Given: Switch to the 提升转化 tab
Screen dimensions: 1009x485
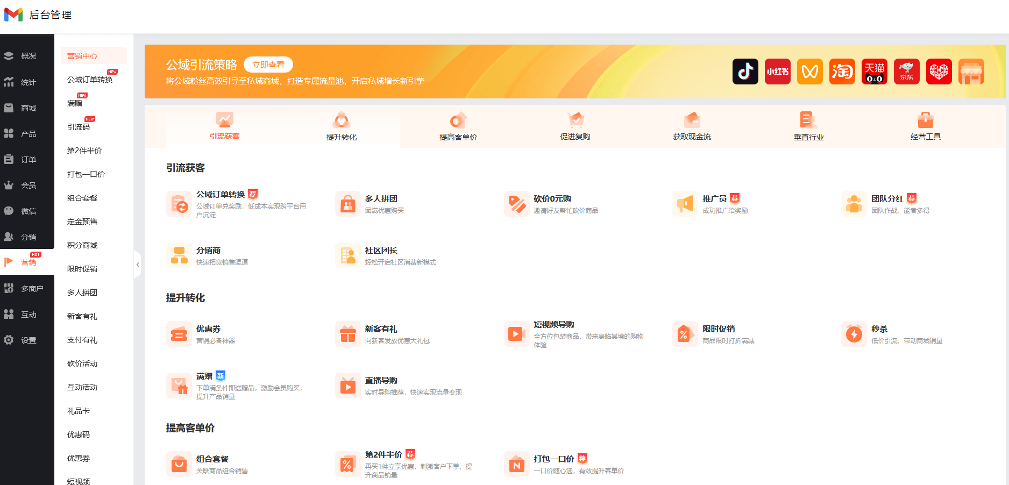Looking at the screenshot, I should (341, 127).
